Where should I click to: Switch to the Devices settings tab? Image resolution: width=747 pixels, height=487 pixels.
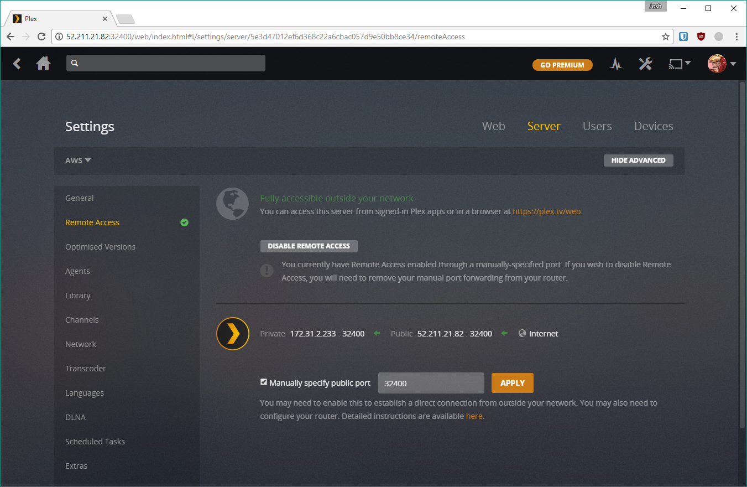coord(654,126)
